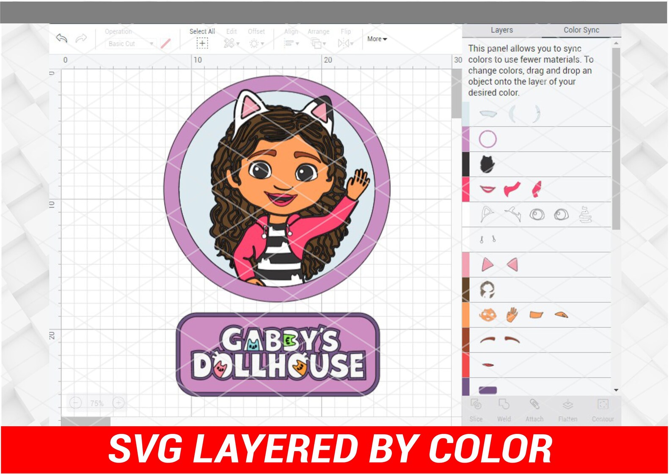Switch to the Color Sync tab
The width and height of the screenshot is (672, 474).
pyautogui.click(x=581, y=30)
